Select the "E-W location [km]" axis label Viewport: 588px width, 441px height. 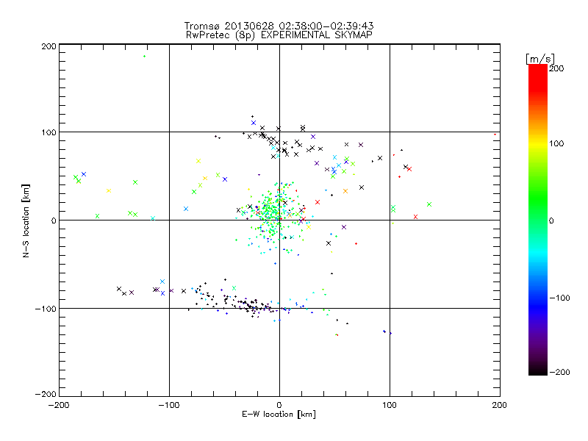(x=279, y=415)
